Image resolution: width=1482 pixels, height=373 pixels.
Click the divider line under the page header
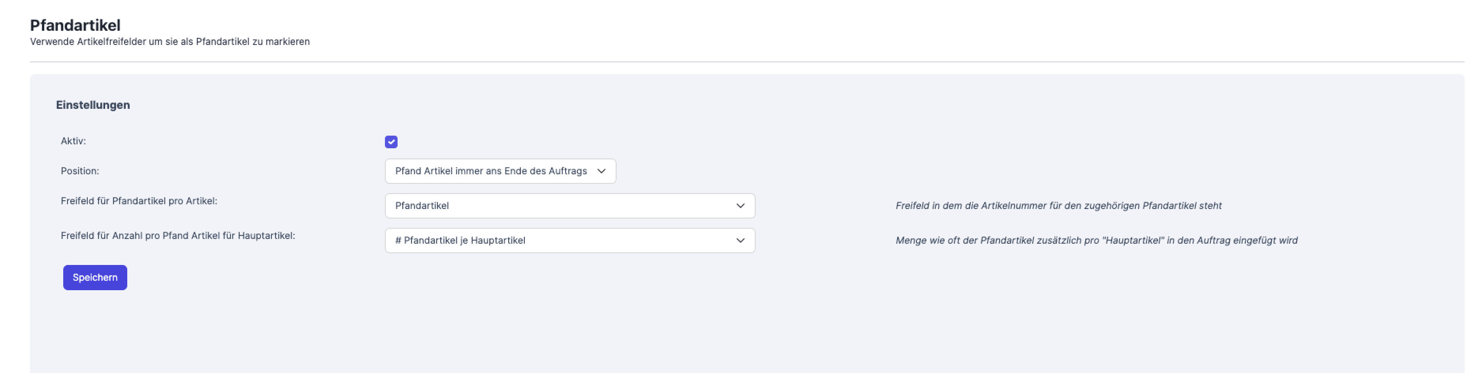(747, 62)
